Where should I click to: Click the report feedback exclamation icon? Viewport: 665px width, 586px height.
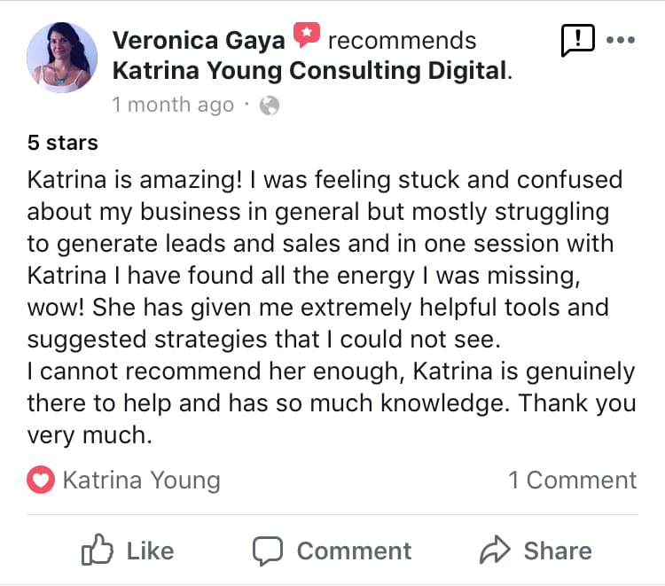pyautogui.click(x=577, y=40)
